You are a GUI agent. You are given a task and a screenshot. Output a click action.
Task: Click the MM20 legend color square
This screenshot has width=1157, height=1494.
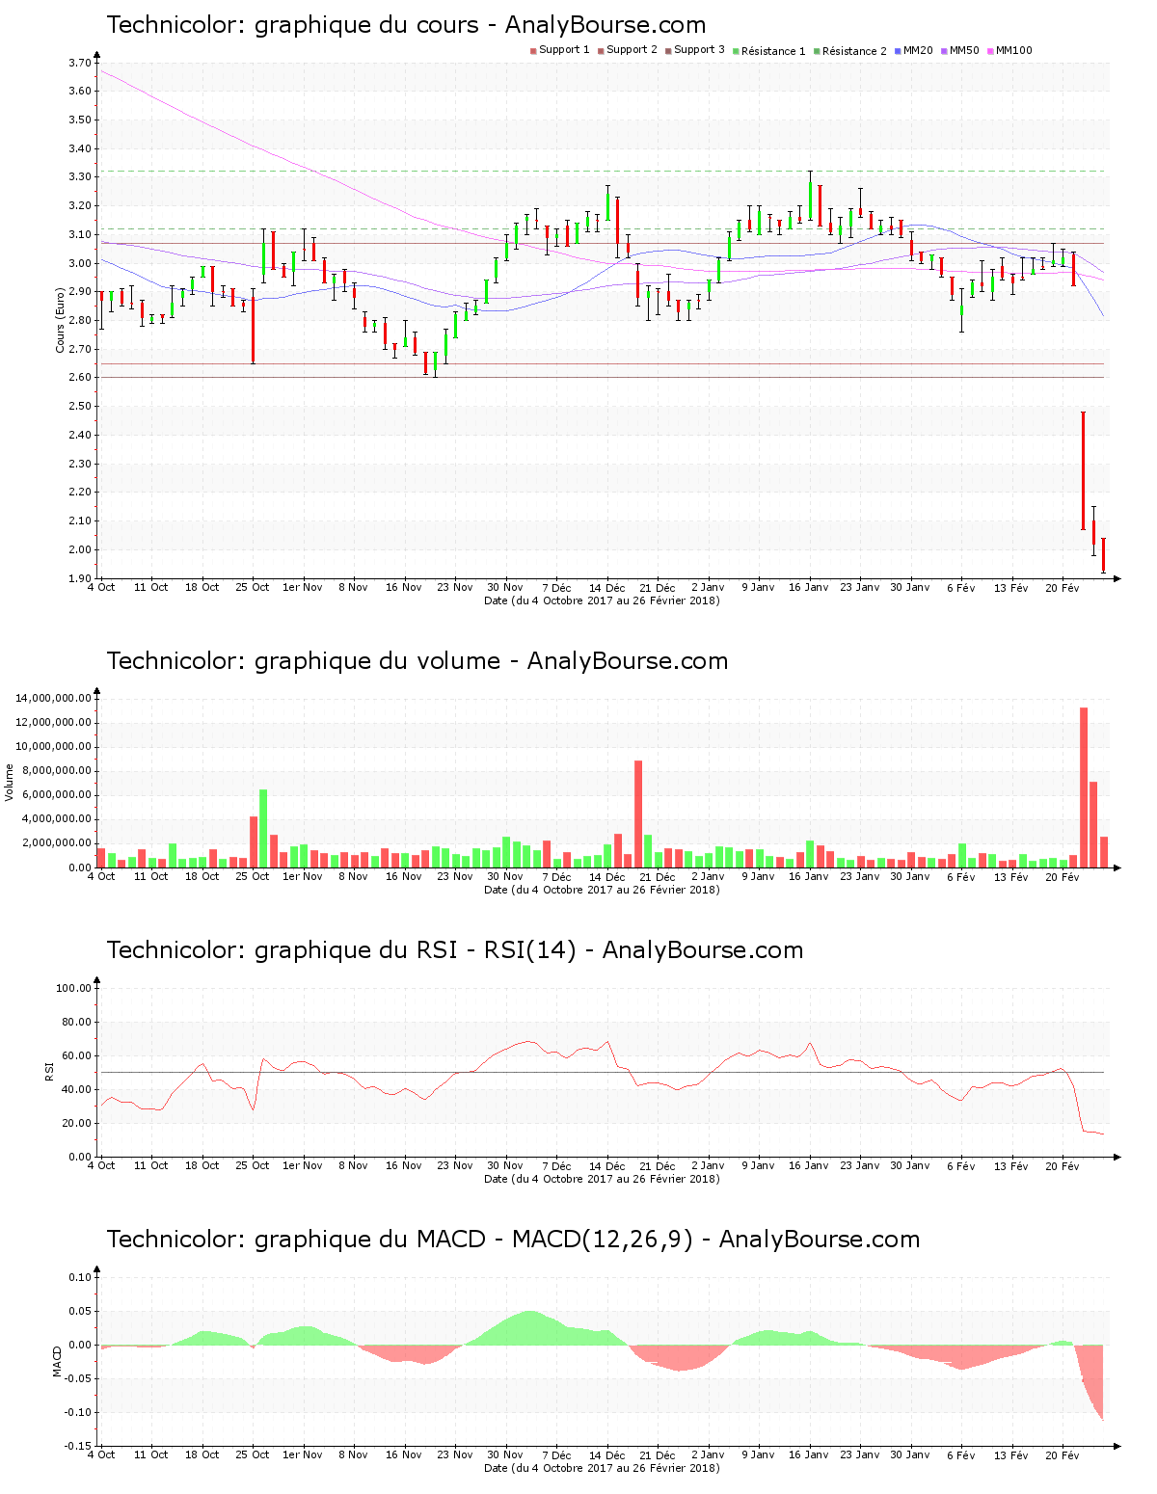[x=898, y=51]
